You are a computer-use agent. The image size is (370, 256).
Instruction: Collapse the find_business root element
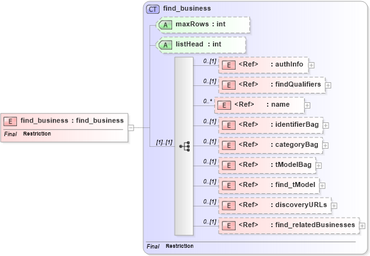click(x=131, y=128)
